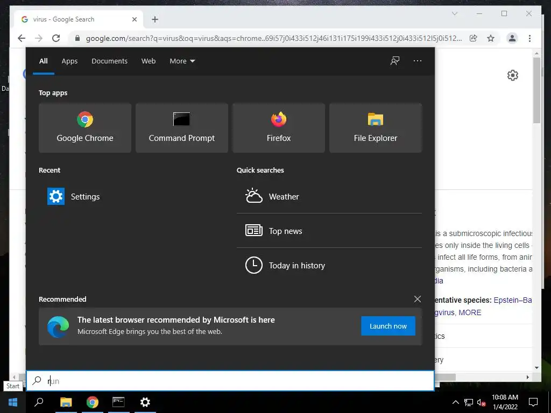Image resolution: width=551 pixels, height=413 pixels.
Task: Open the notification action center icon
Action: [x=533, y=402]
